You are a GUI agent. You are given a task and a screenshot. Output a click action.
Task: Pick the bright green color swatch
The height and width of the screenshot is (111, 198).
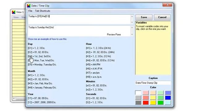tap(161, 103)
